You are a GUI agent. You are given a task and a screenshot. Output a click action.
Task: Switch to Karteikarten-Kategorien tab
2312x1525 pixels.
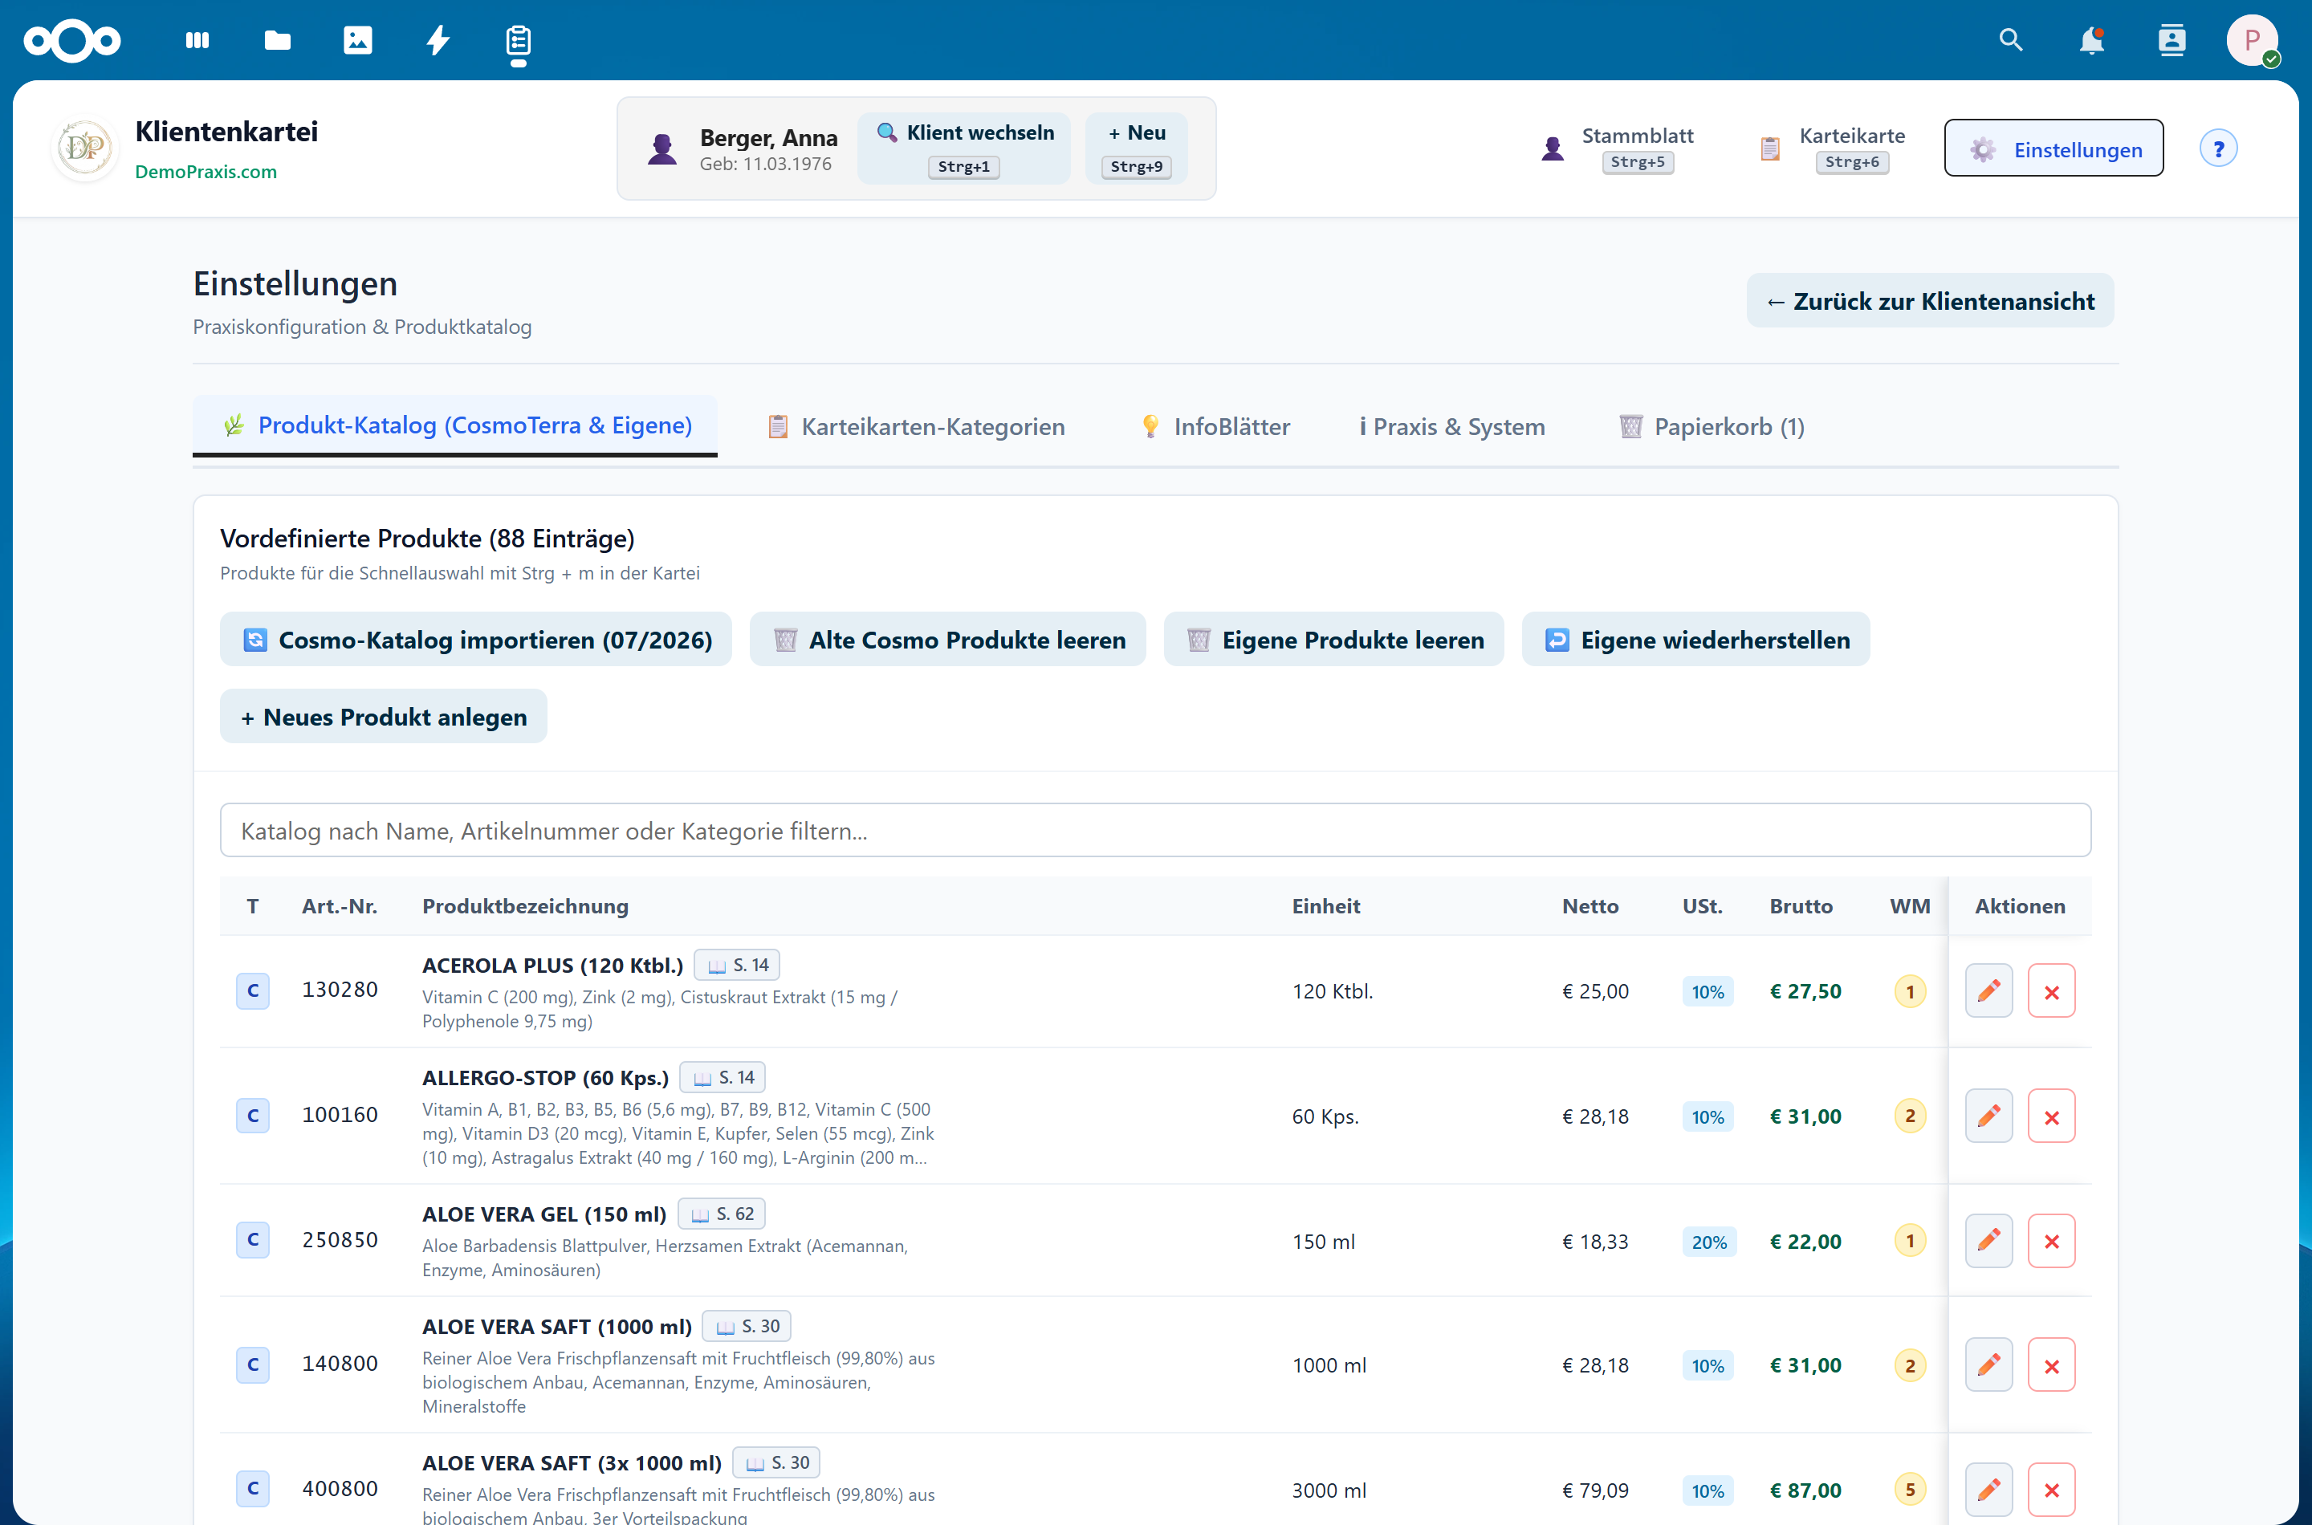915,426
